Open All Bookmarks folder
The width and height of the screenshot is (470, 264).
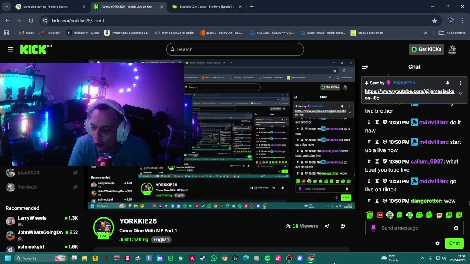tap(452, 33)
